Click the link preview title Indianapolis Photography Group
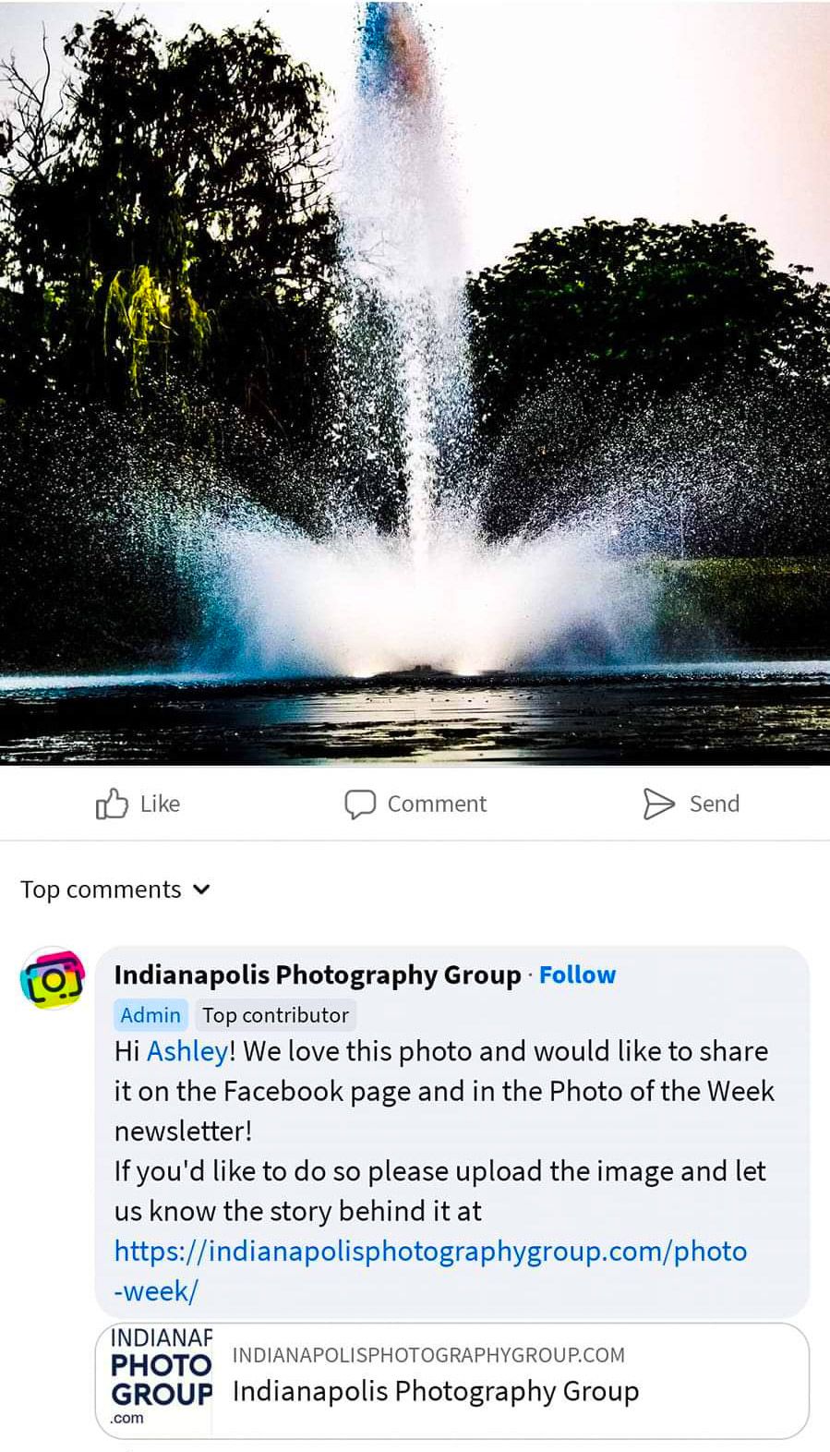This screenshot has width=830, height=1452. (x=436, y=1391)
